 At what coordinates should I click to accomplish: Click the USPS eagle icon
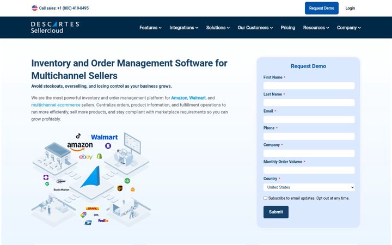coord(88,223)
